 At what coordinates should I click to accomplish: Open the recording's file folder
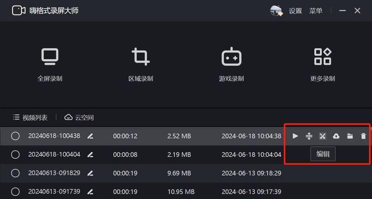coord(350,136)
